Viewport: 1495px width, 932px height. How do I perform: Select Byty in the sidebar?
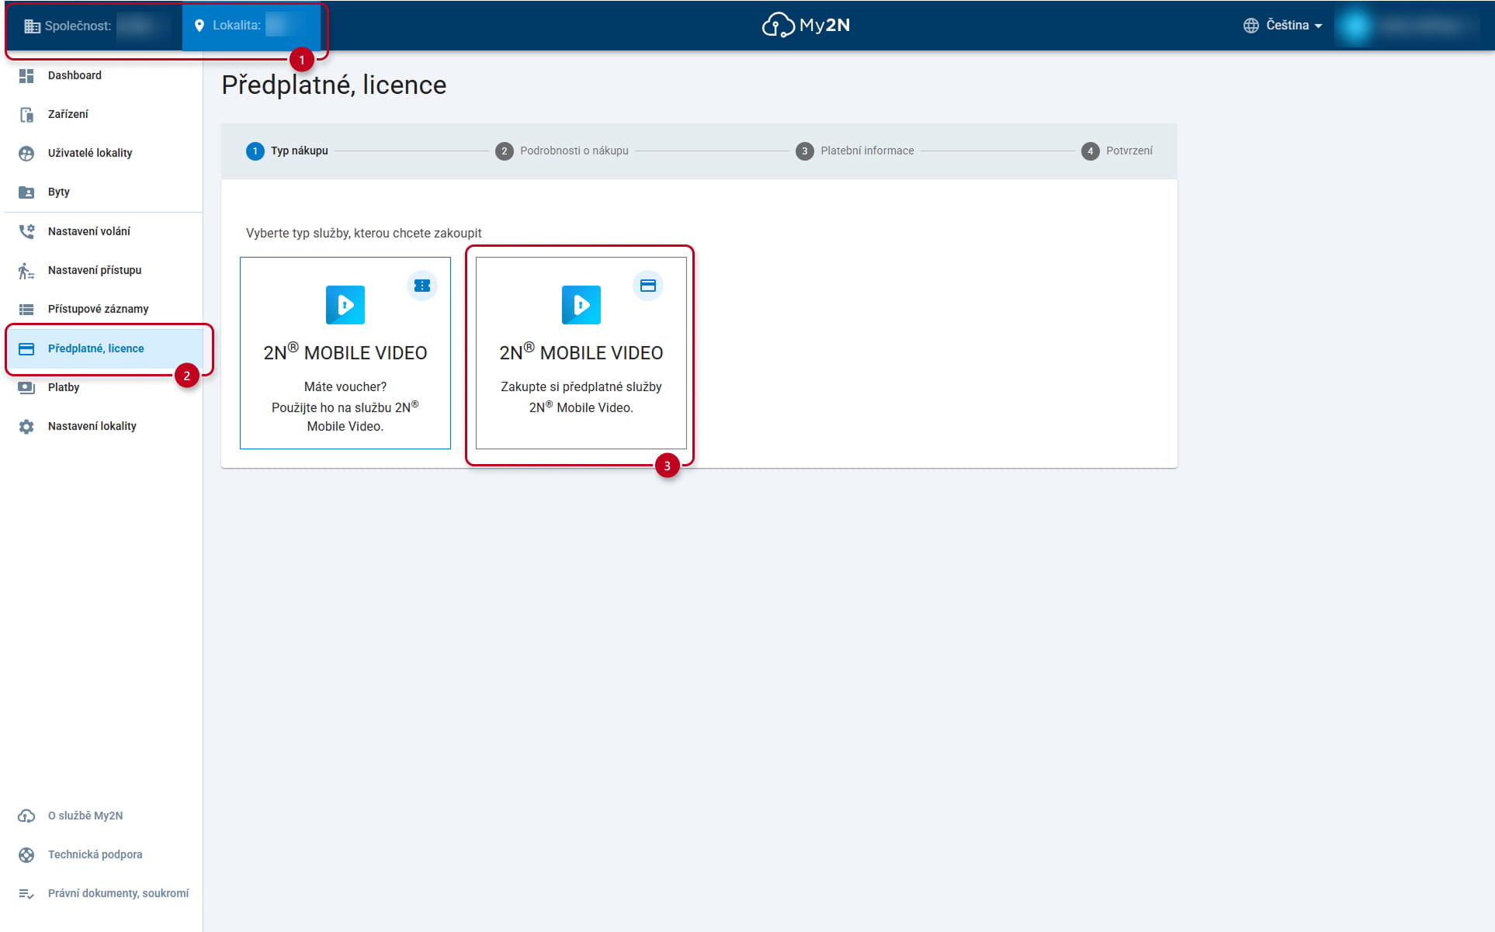(x=104, y=192)
